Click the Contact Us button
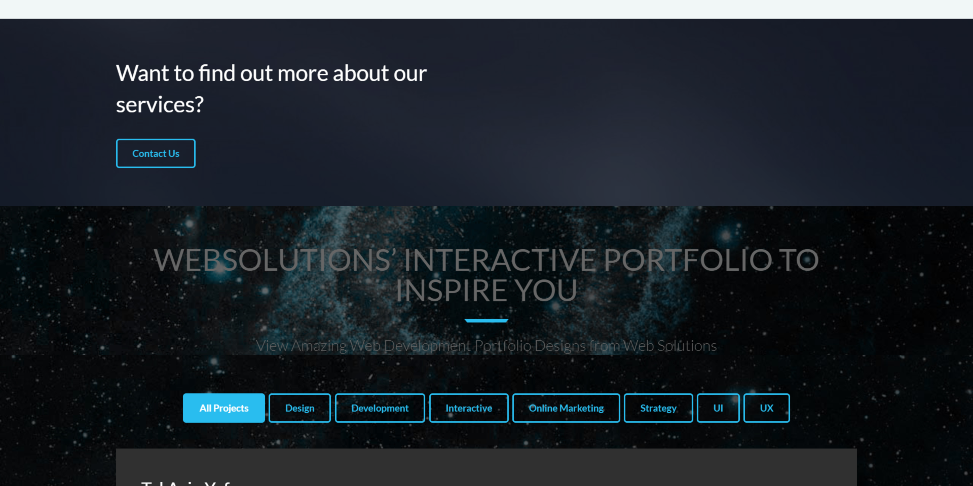 [156, 153]
